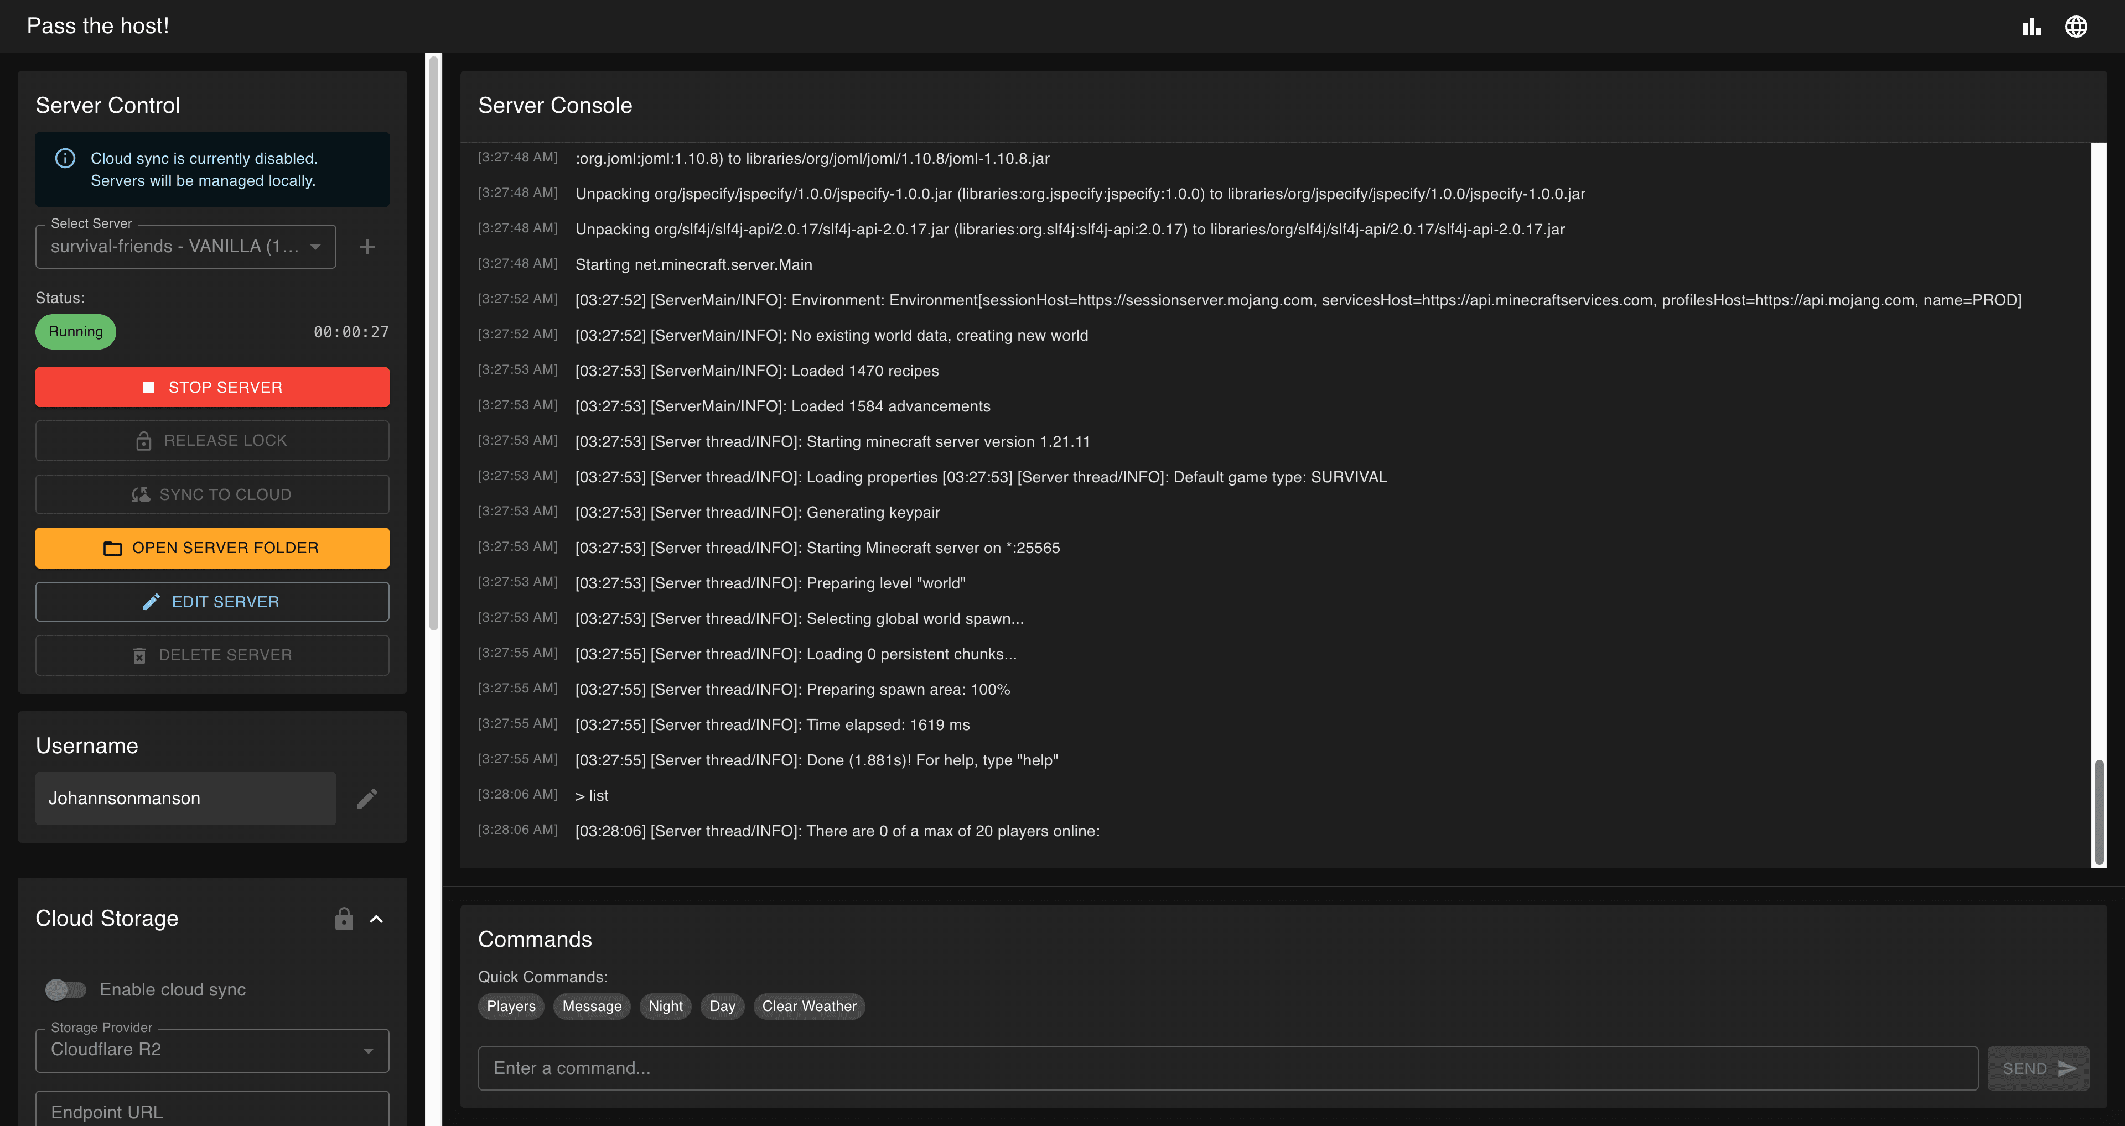Click 'Starting Minecraft server on *:25565' line

tap(817, 548)
